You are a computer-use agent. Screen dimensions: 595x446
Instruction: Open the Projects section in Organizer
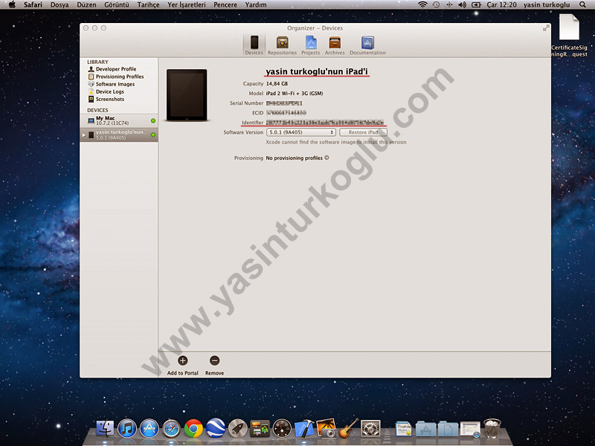click(310, 45)
